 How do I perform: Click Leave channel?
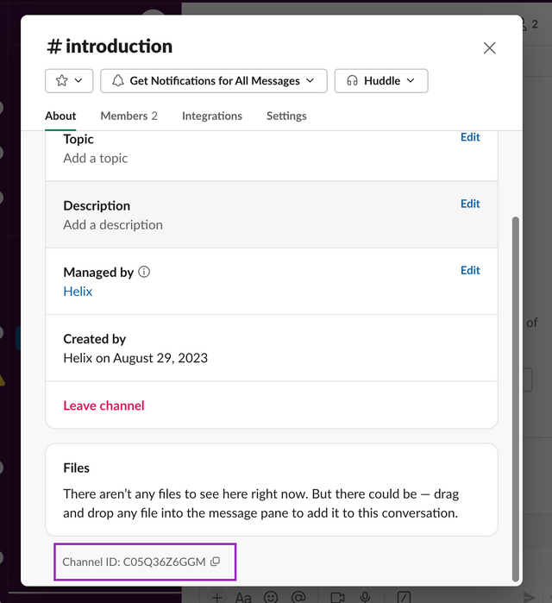tap(103, 405)
